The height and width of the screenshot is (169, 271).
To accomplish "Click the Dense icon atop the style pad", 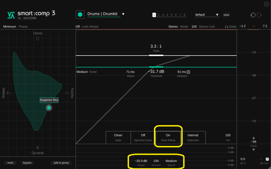I will (38, 39).
